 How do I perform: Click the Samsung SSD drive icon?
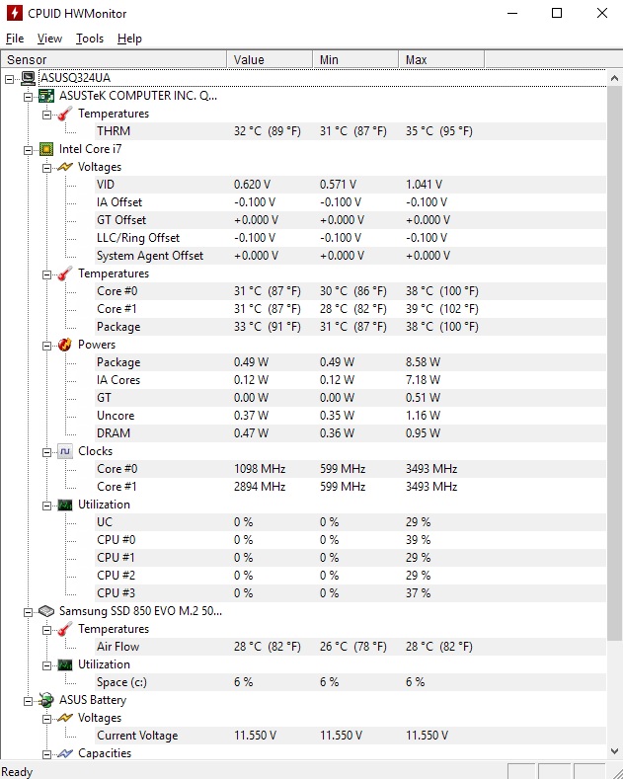[x=46, y=611]
